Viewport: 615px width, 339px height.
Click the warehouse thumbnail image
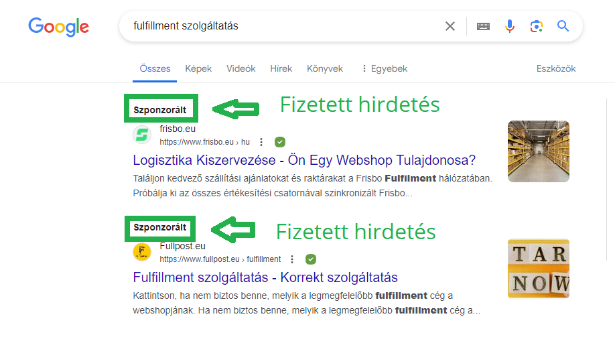tap(539, 151)
